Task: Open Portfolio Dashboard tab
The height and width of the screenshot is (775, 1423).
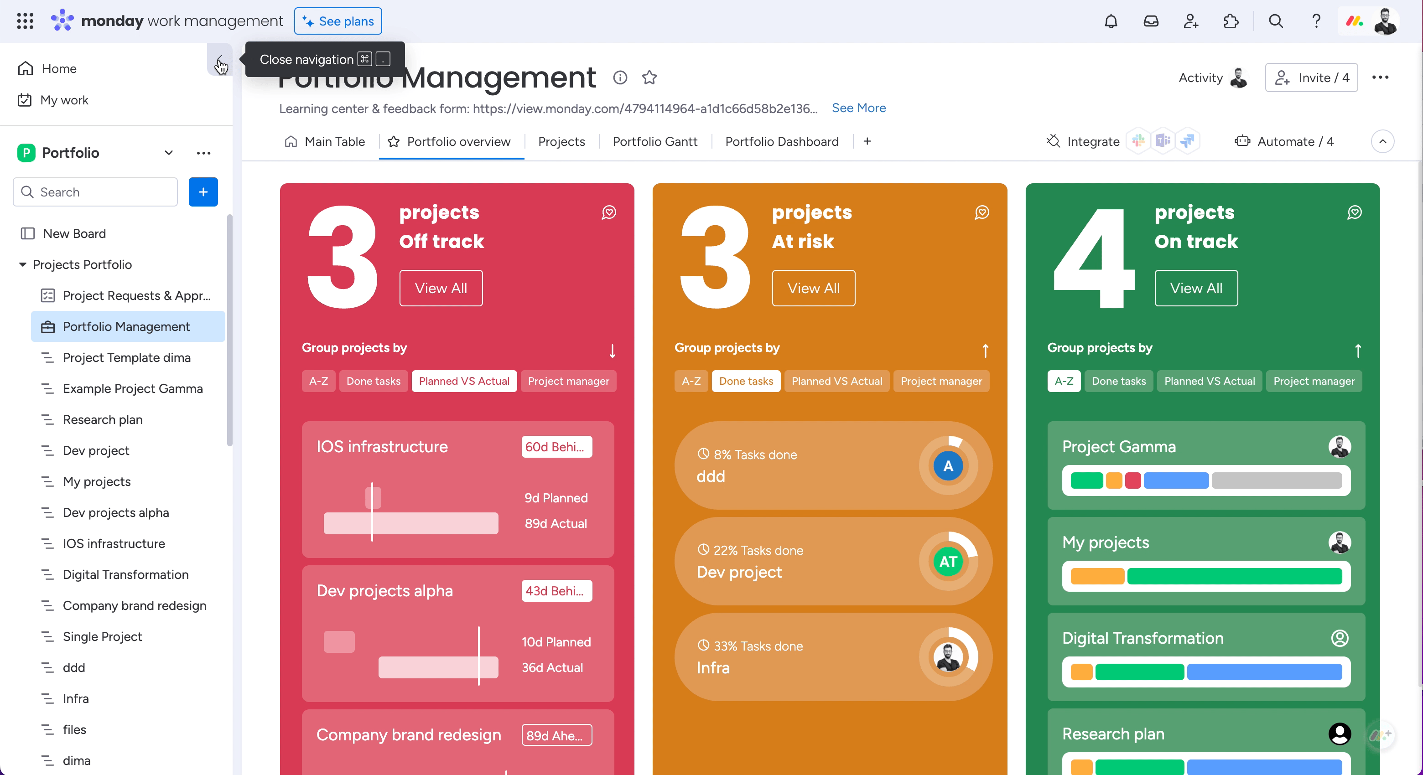Action: point(782,142)
